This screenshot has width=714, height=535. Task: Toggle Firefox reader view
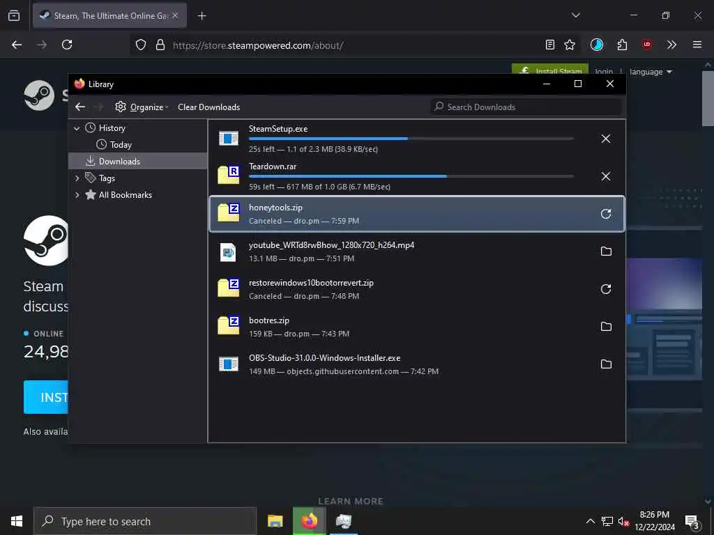click(550, 45)
